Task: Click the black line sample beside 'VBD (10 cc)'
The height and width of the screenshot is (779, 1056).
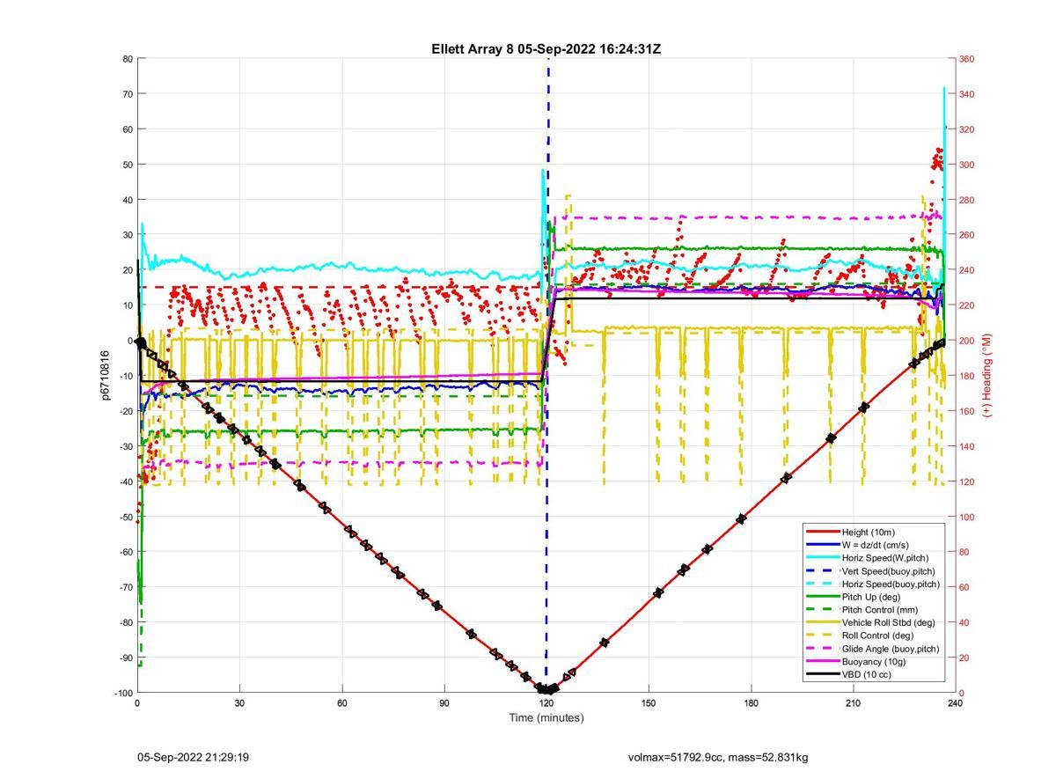Action: point(822,674)
